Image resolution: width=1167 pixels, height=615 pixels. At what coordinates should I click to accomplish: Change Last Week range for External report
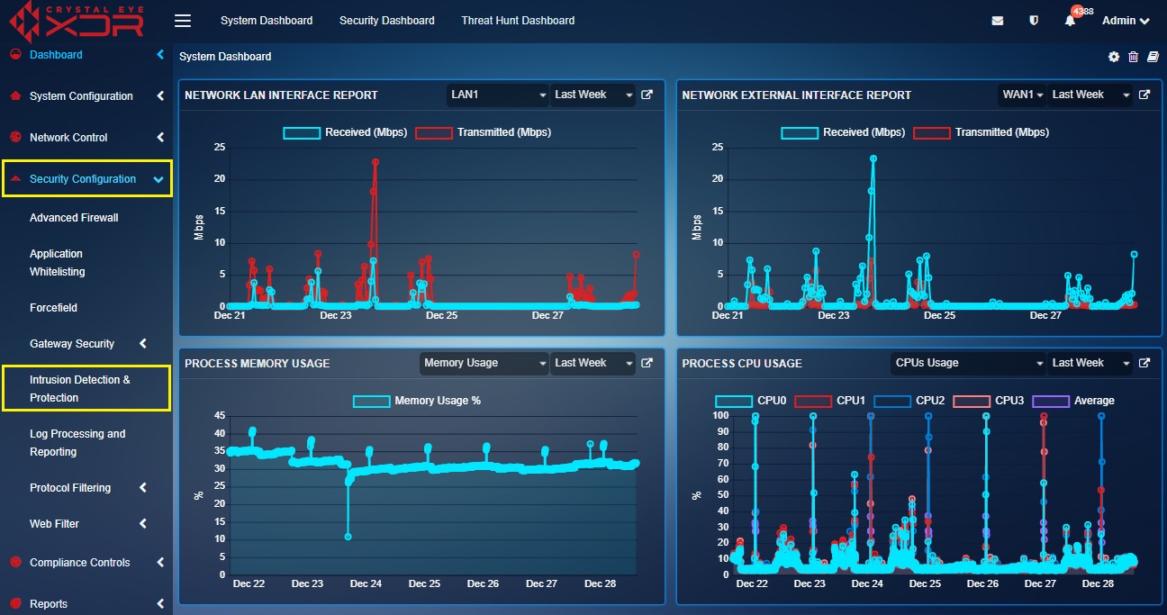(1090, 95)
